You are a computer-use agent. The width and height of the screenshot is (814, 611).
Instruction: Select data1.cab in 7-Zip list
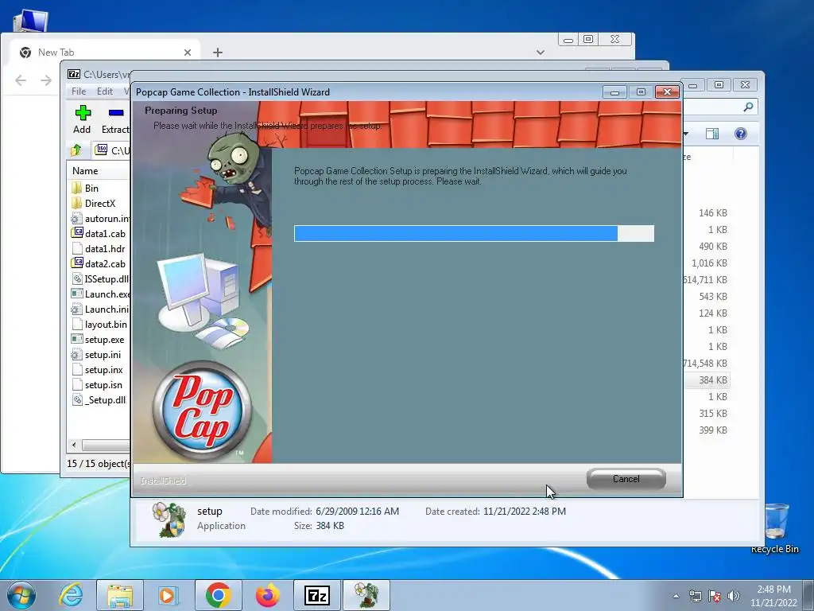coord(105,233)
